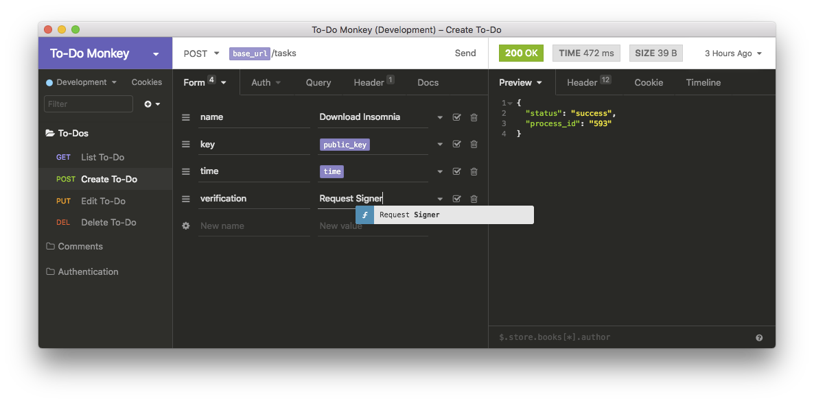Open the POST method dropdown
The width and height of the screenshot is (814, 403).
pyautogui.click(x=201, y=53)
